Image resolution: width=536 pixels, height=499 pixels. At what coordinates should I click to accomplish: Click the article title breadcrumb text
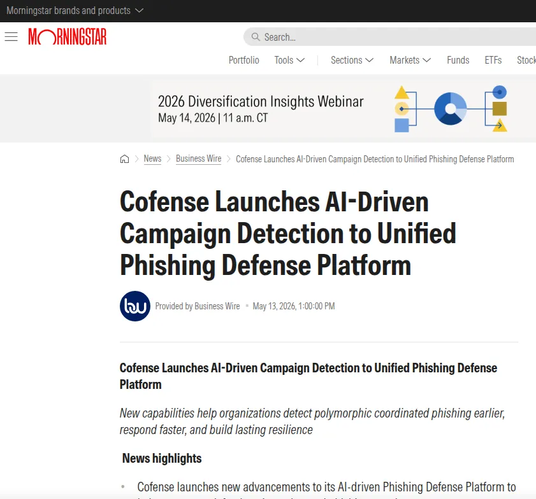375,159
